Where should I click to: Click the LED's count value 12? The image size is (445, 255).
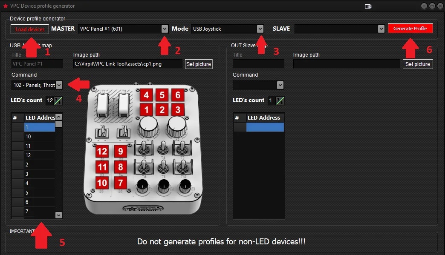coord(50,100)
